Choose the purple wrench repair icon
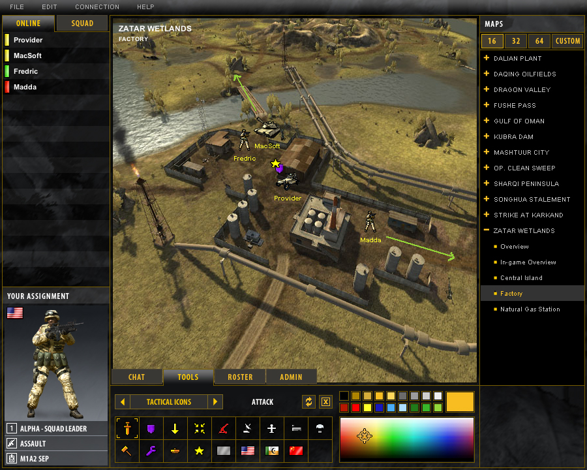Screen dimensions: 587x470 [151, 450]
